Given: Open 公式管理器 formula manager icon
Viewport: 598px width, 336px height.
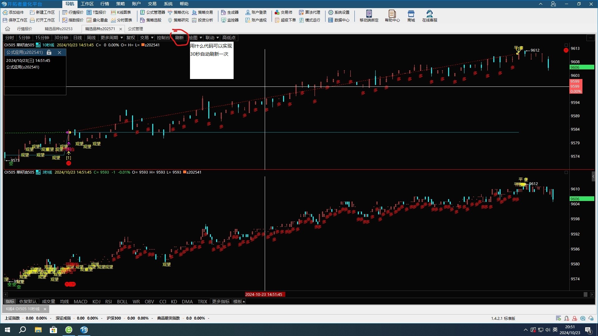Looking at the screenshot, I should point(143,12).
